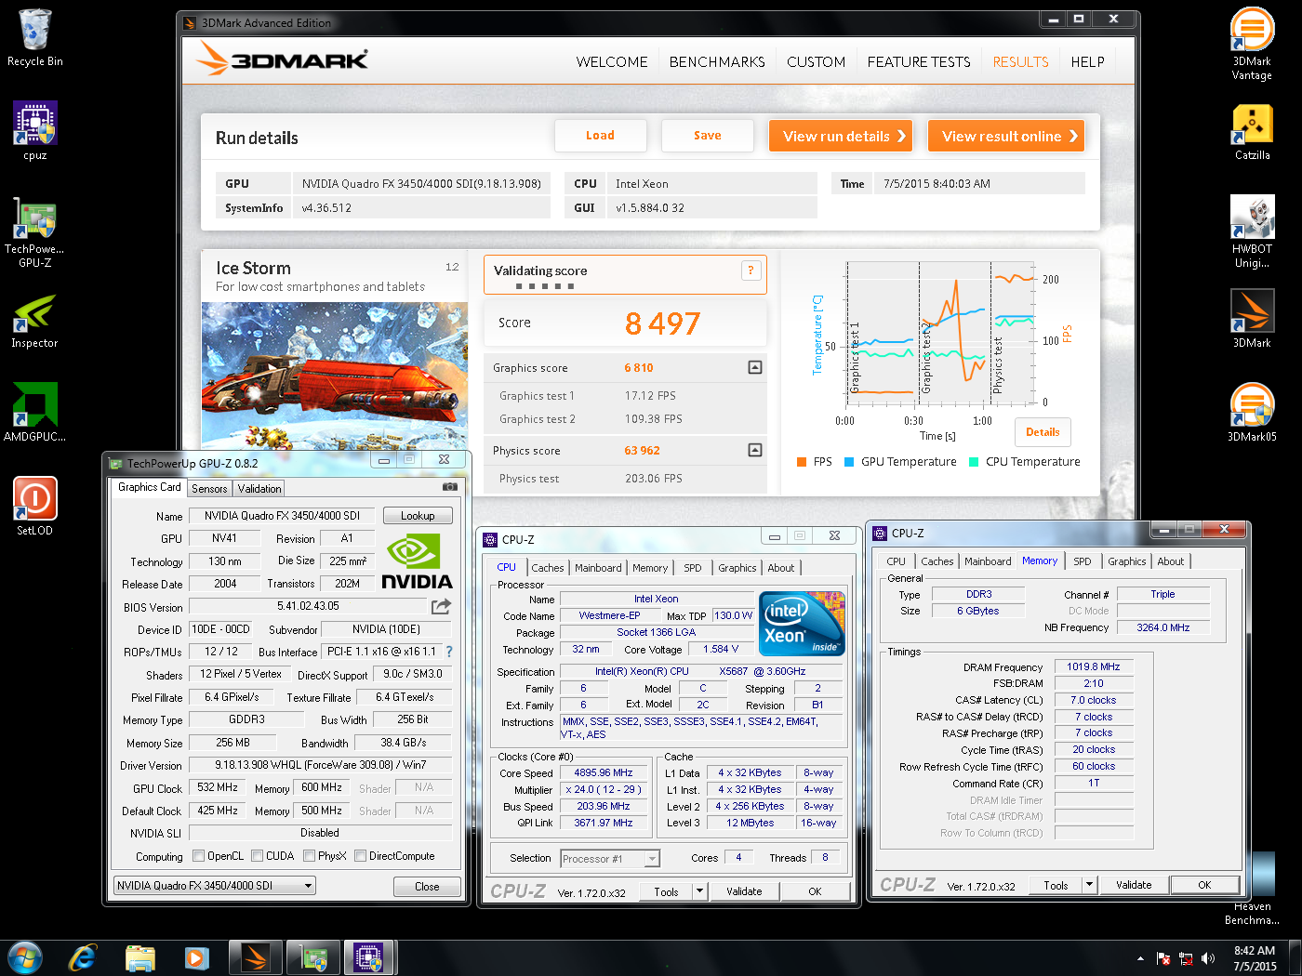This screenshot has width=1302, height=976.
Task: Click the Details button under the chart
Action: 1043,432
